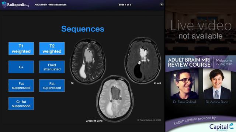Open the Gradient Echo brain MRI image
Image resolution: width=236 pixels, height=132 pixels.
[115, 98]
